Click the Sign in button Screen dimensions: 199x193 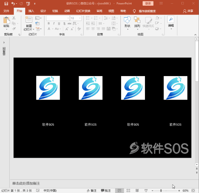(148, 3)
